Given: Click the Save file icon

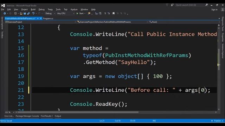Looking at the screenshot, I should pyautogui.click(x=25, y=13).
